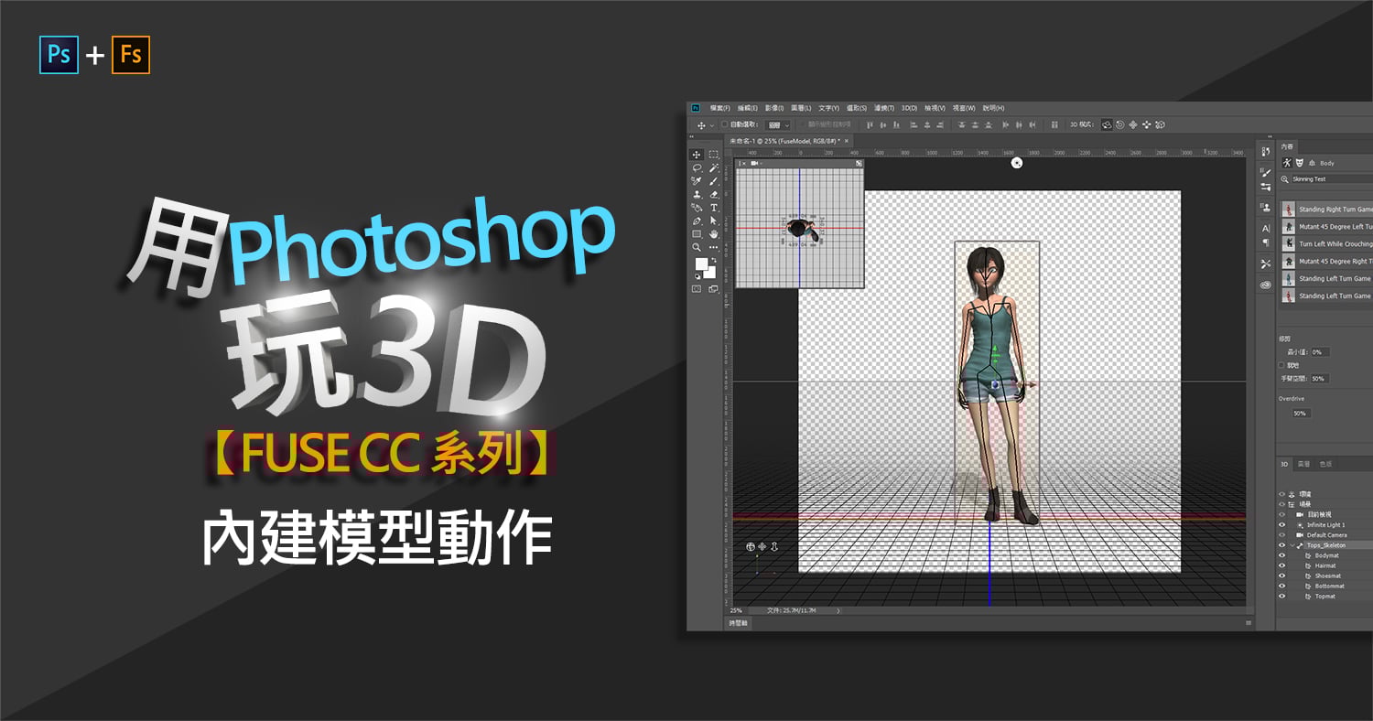Image resolution: width=1373 pixels, height=721 pixels.
Task: Click the Skinning Test search field
Action: [1329, 179]
